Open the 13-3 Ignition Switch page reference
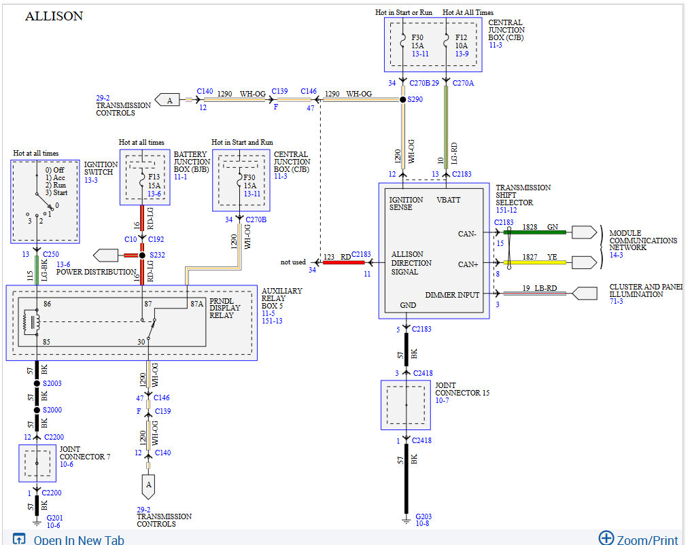Viewport: 692px width, 545px height. 91,180
